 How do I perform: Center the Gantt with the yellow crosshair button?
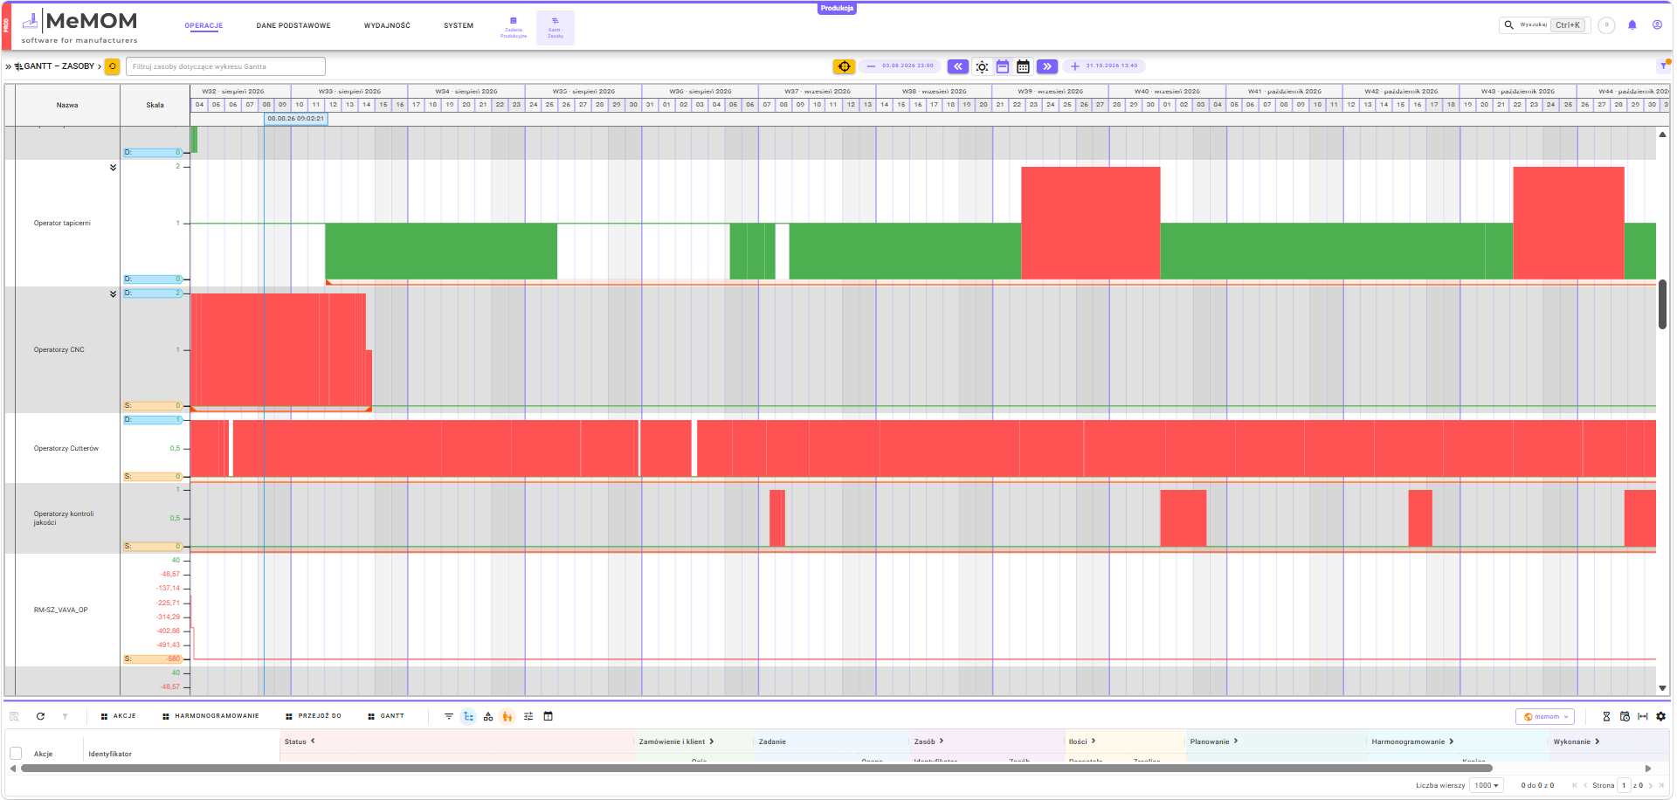pos(844,66)
